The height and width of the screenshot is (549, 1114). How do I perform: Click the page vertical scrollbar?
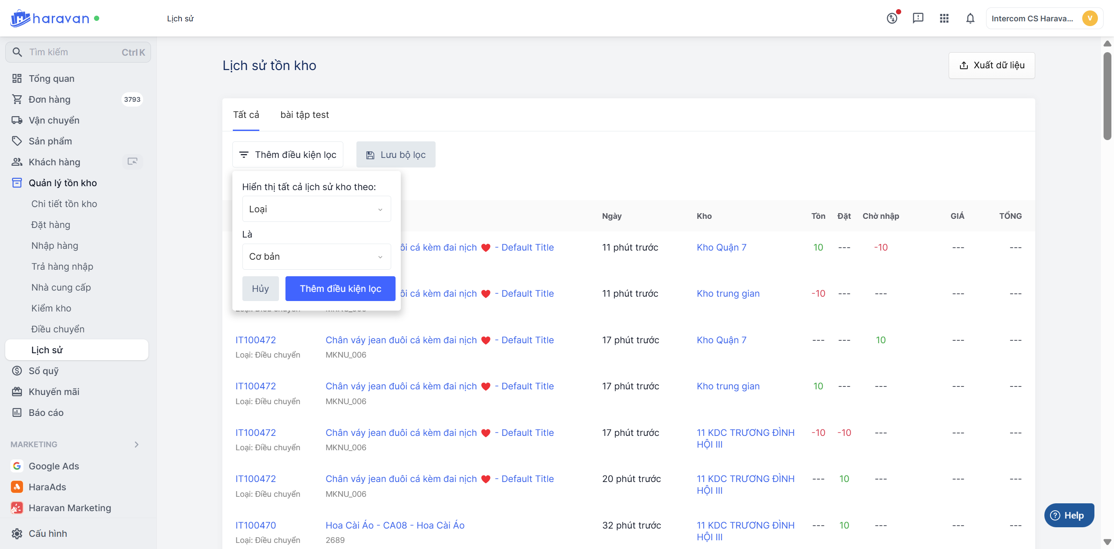1107,96
